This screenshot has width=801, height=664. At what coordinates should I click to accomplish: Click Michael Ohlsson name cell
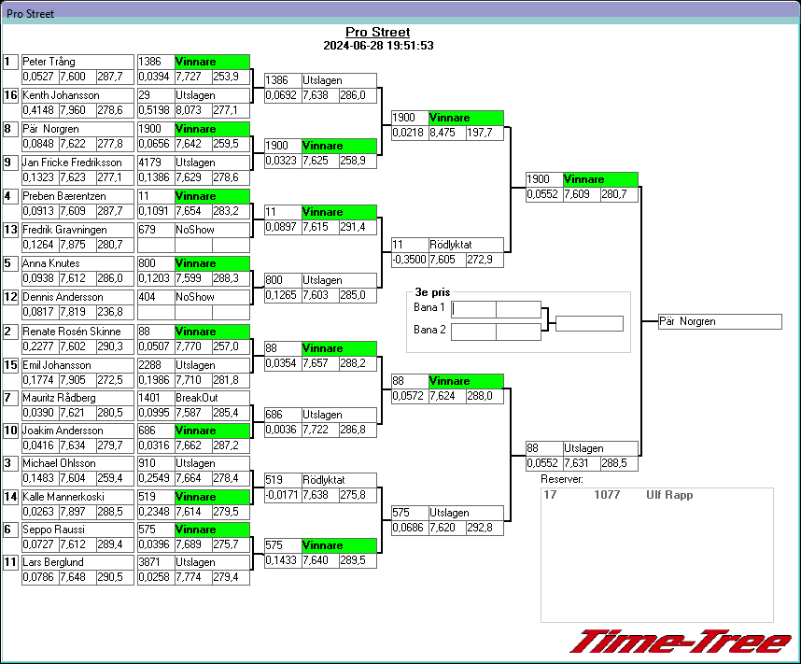(x=77, y=464)
